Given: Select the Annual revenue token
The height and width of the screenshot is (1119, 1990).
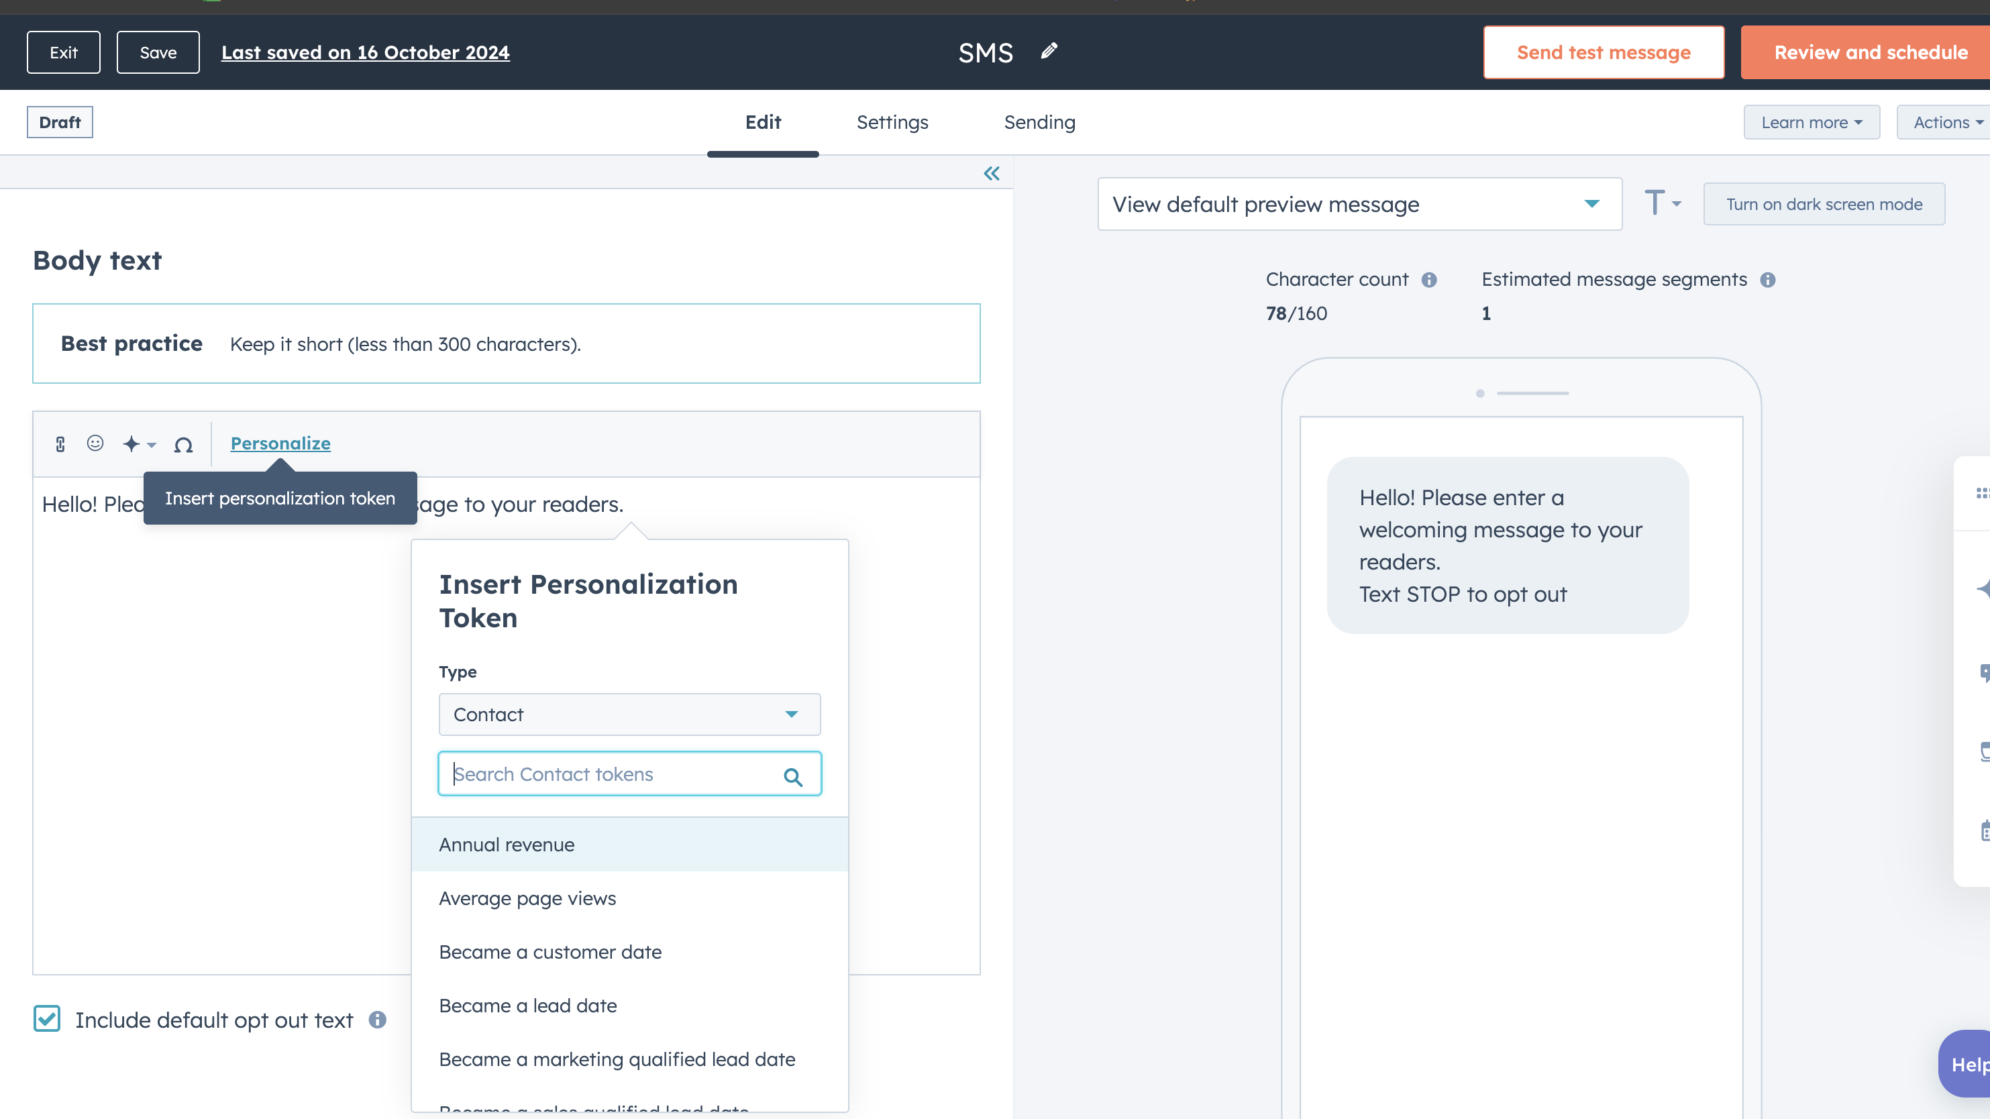Looking at the screenshot, I should point(629,844).
